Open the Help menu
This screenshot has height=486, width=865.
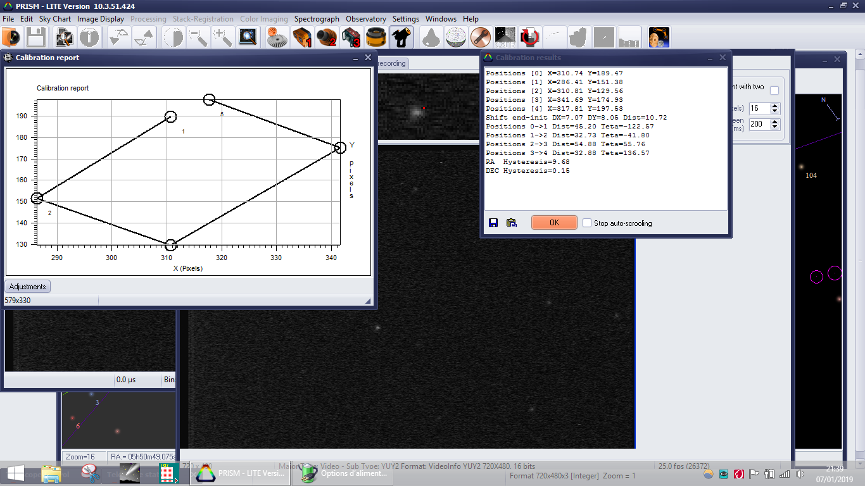[470, 19]
